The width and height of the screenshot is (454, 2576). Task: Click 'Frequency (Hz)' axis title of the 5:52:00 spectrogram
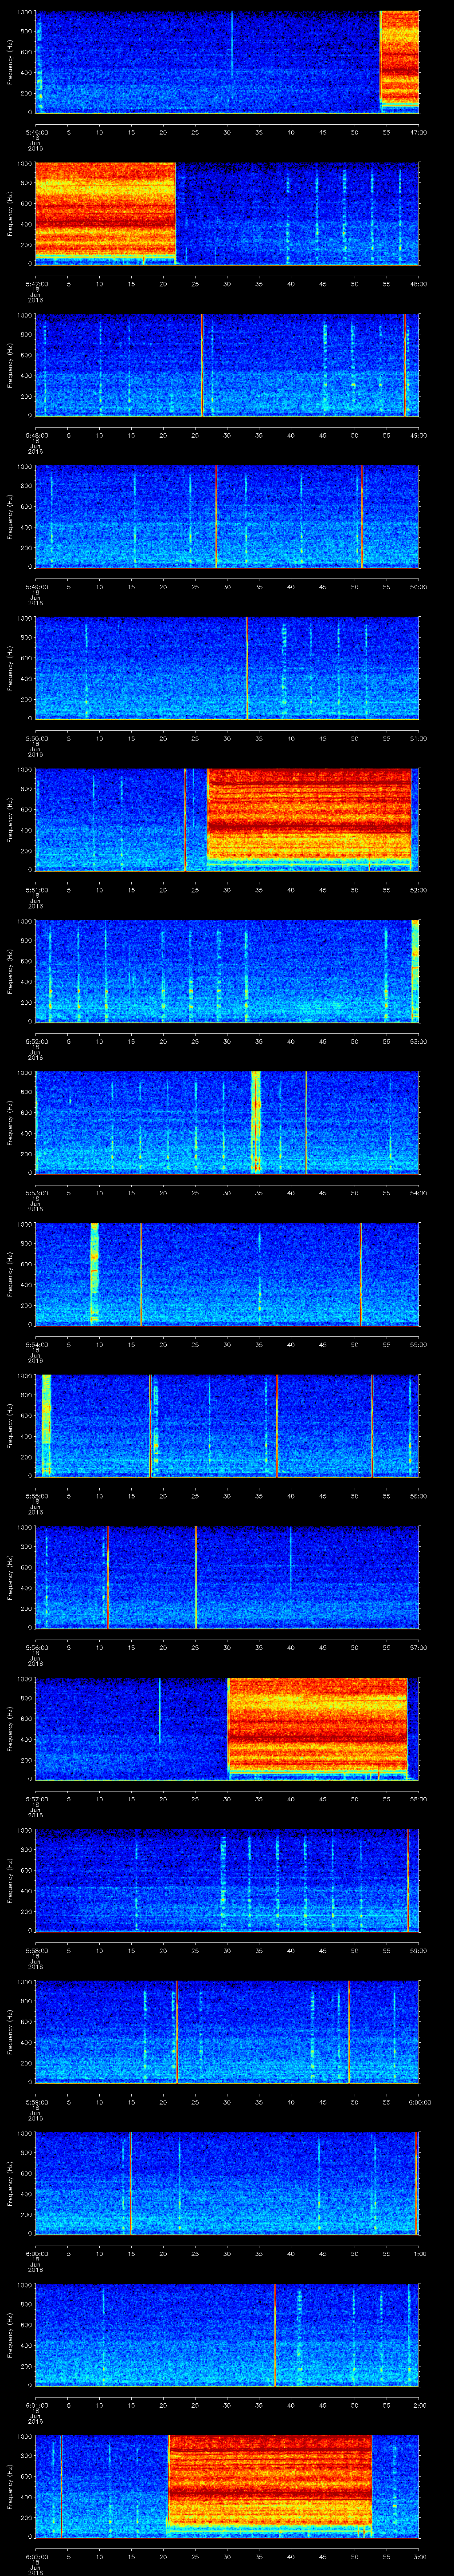pyautogui.click(x=10, y=970)
